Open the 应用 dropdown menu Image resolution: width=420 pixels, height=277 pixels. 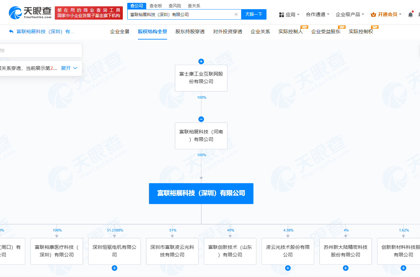pyautogui.click(x=289, y=15)
